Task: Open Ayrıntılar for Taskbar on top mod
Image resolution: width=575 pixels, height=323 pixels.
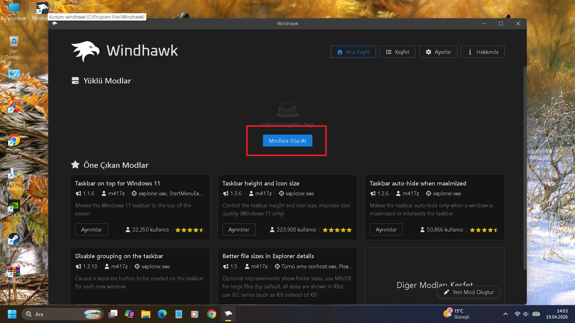Action: [x=92, y=229]
